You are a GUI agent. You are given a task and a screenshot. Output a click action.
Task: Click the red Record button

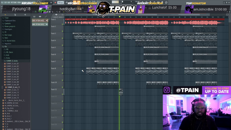[x=55, y=3]
